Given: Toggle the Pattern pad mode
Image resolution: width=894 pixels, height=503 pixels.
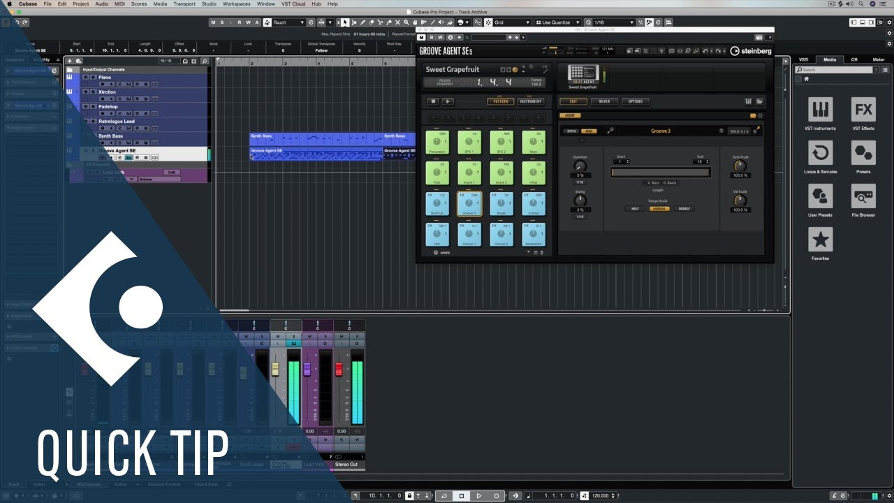Looking at the screenshot, I should [501, 101].
